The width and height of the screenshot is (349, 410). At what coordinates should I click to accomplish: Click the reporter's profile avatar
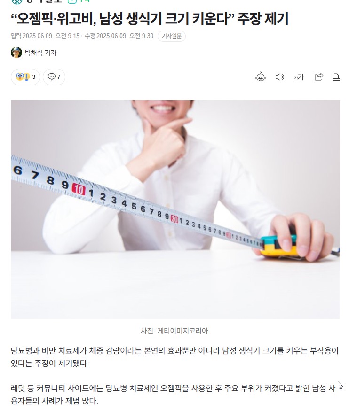16,53
